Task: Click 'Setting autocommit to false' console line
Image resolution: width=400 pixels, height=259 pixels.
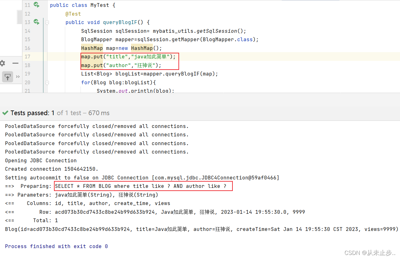Action: [142, 178]
